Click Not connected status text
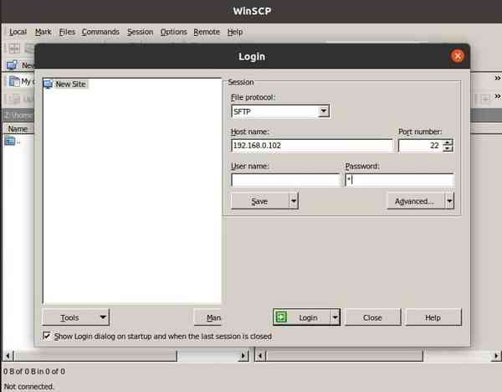Image resolution: width=502 pixels, height=392 pixels. point(28,386)
